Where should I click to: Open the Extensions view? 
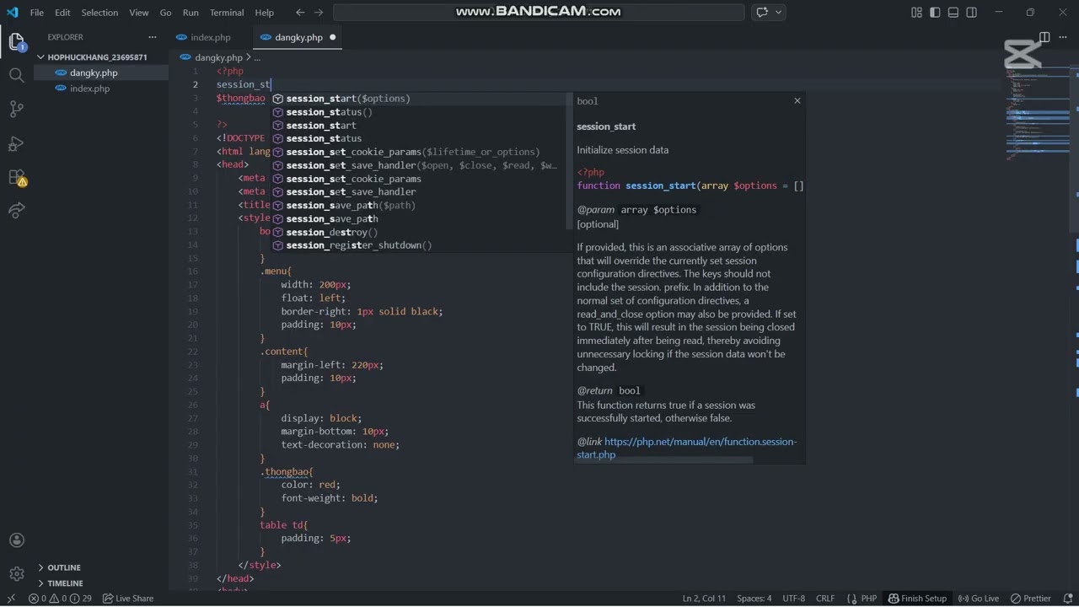click(16, 177)
